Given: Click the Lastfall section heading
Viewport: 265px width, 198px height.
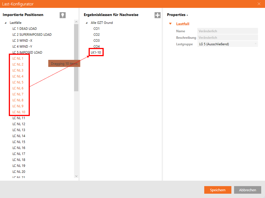Looking at the screenshot, I should (x=183, y=24).
